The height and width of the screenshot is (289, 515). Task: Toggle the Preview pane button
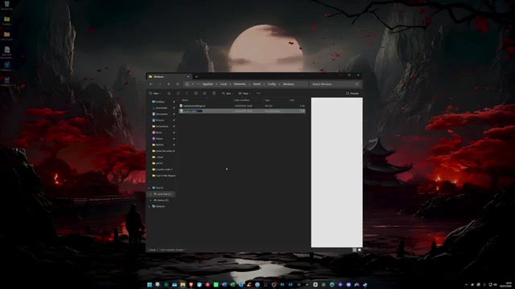[x=352, y=93]
